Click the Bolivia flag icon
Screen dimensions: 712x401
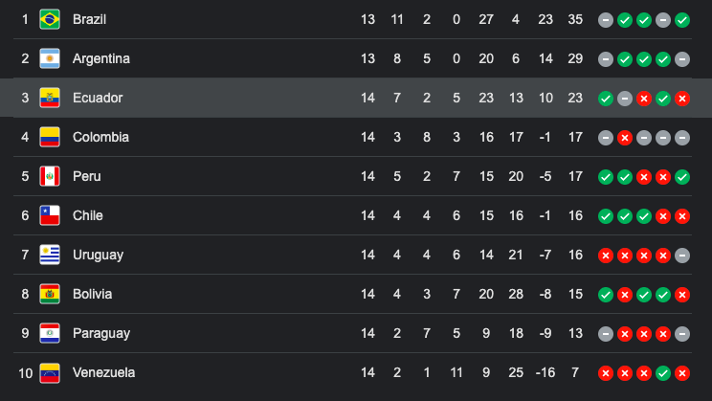(50, 294)
